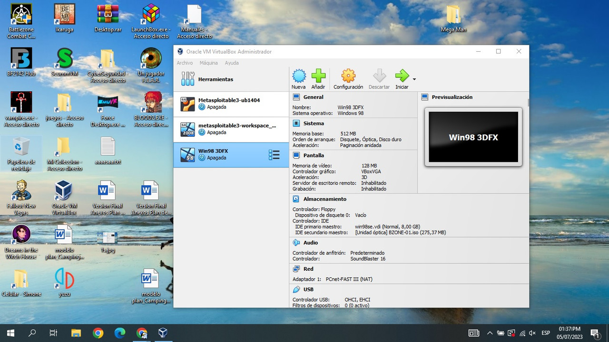Click the Audio section header
609x342 pixels.
(311, 243)
